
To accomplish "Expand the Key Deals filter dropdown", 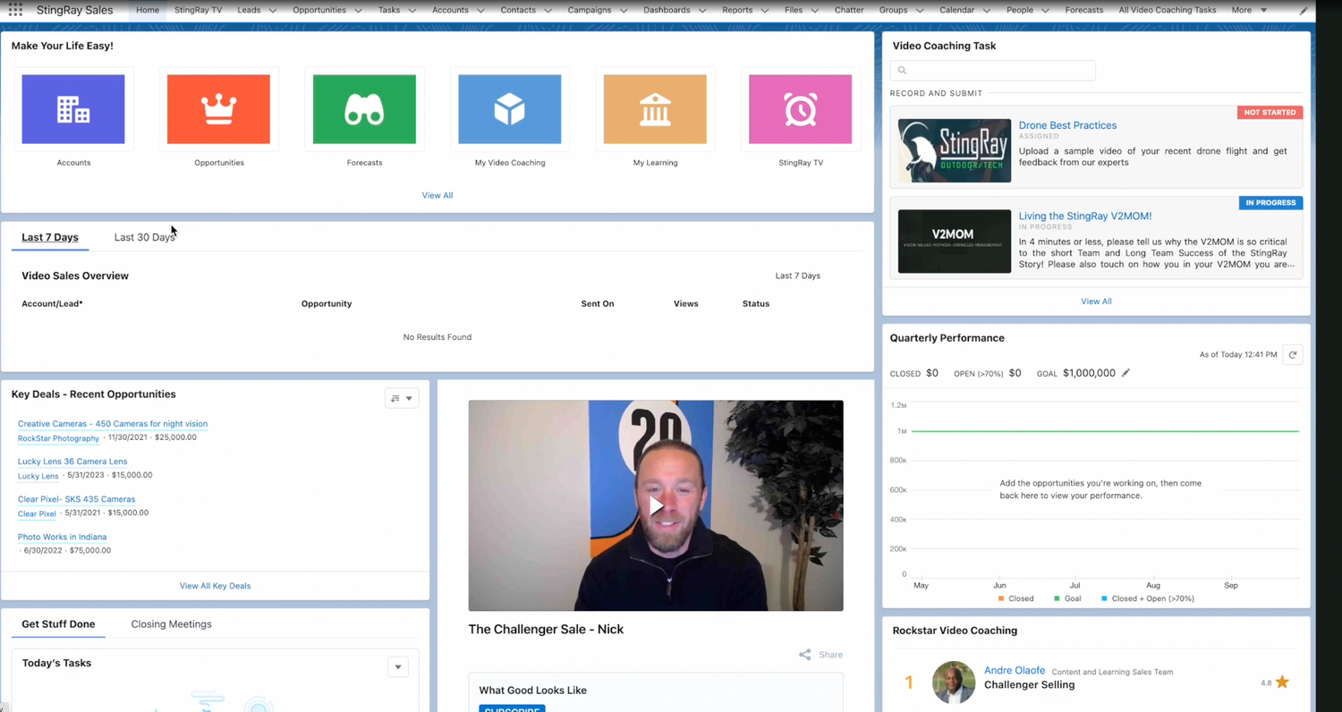I will 402,398.
